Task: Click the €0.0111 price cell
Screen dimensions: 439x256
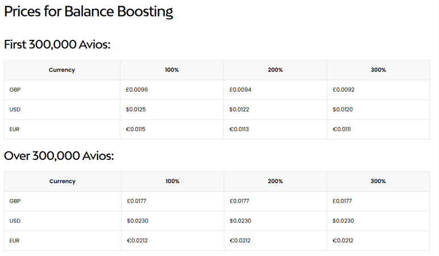Action: pos(378,129)
